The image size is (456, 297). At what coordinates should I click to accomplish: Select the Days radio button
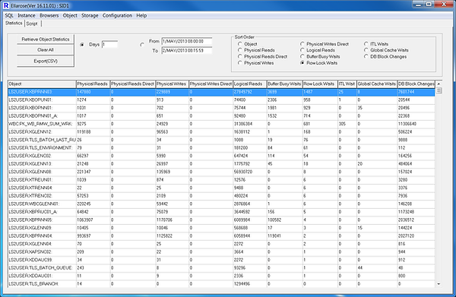(82, 45)
